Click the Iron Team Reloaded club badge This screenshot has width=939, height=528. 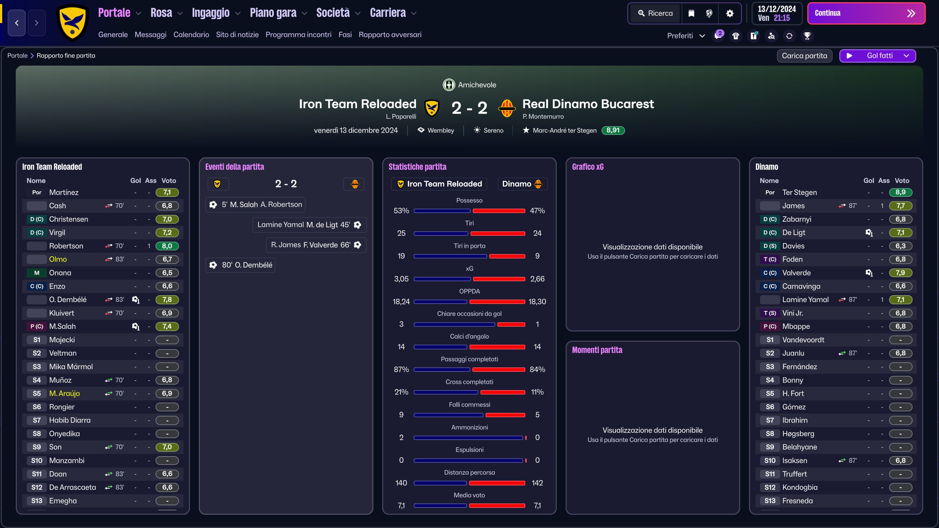(73, 23)
